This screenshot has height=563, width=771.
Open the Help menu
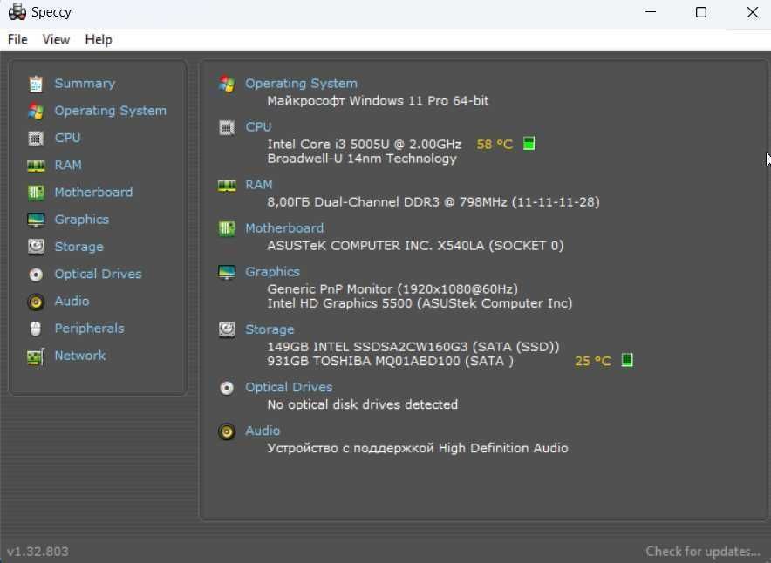(99, 40)
